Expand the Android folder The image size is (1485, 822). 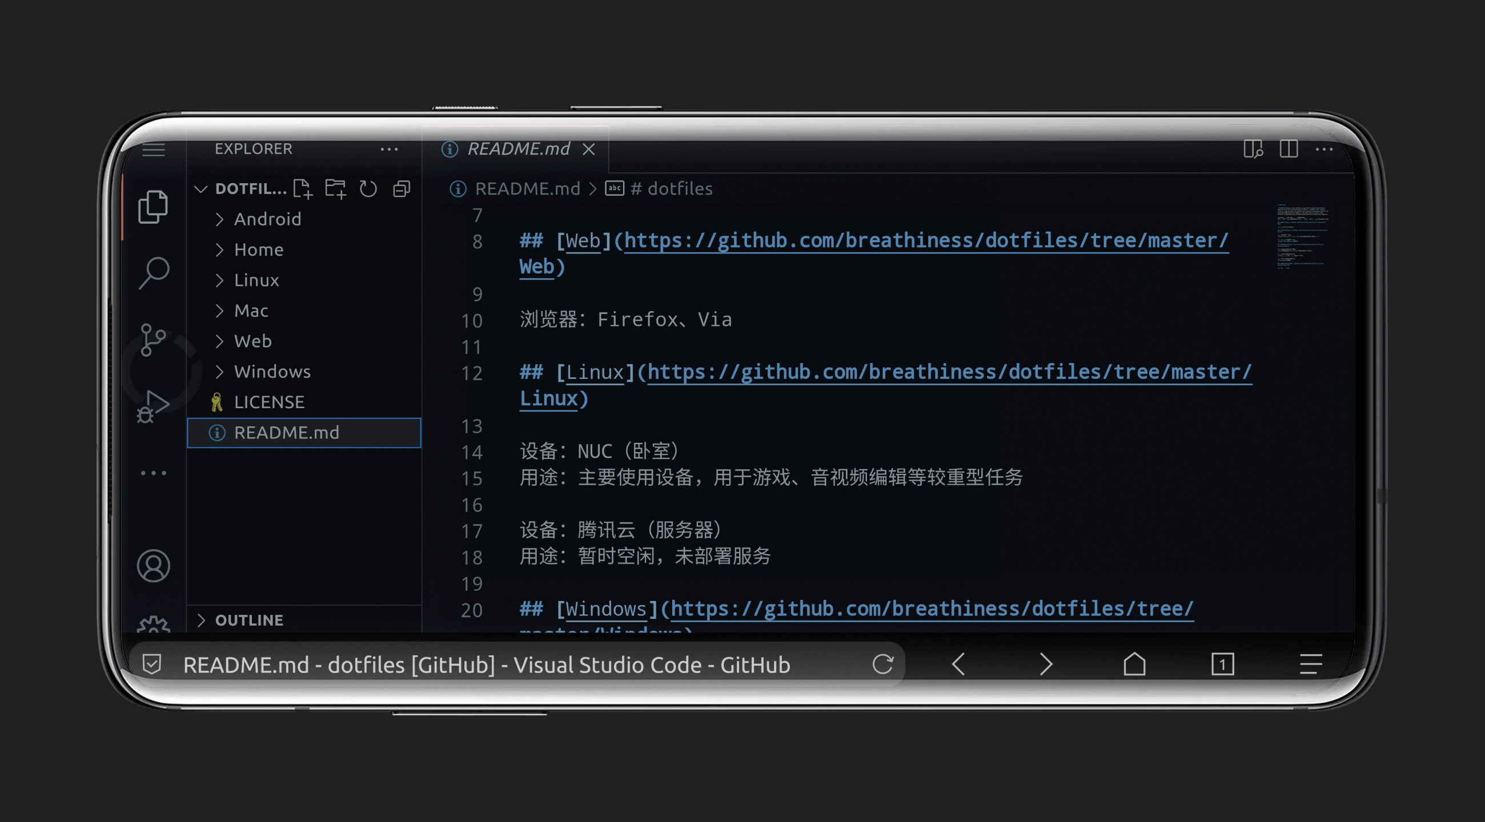click(x=267, y=219)
